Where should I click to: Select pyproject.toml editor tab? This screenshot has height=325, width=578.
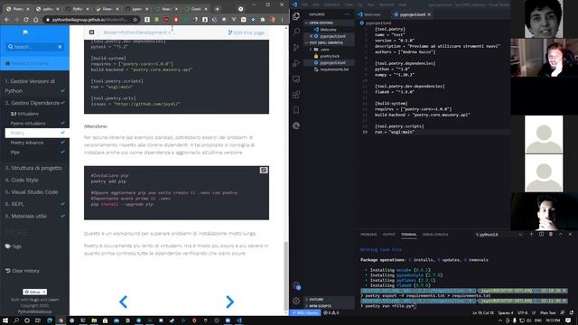pos(412,14)
